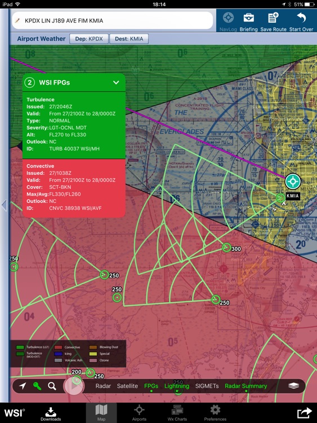Tap the status bar clock 18:14
Screen dimensions: 317x423
[159, 5]
